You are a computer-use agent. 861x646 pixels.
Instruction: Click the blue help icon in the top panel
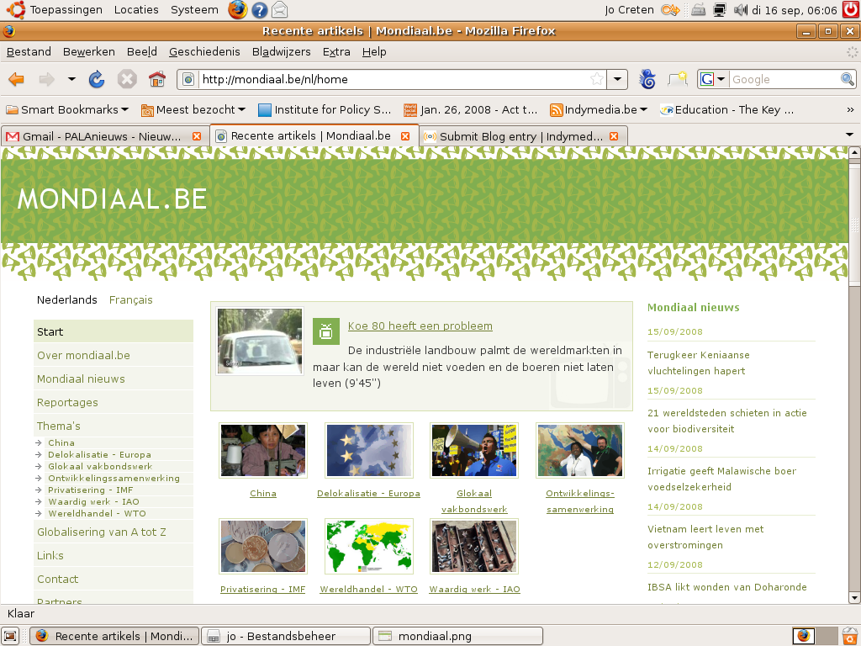pos(259,10)
